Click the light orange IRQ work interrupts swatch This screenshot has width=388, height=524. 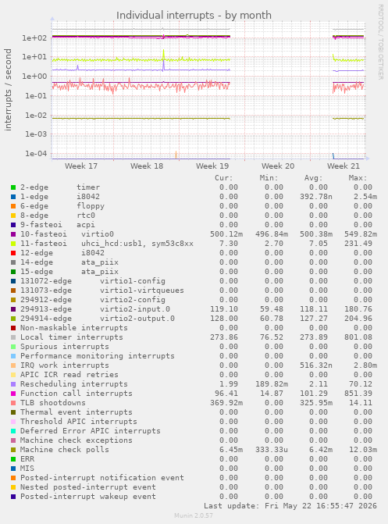click(13, 365)
